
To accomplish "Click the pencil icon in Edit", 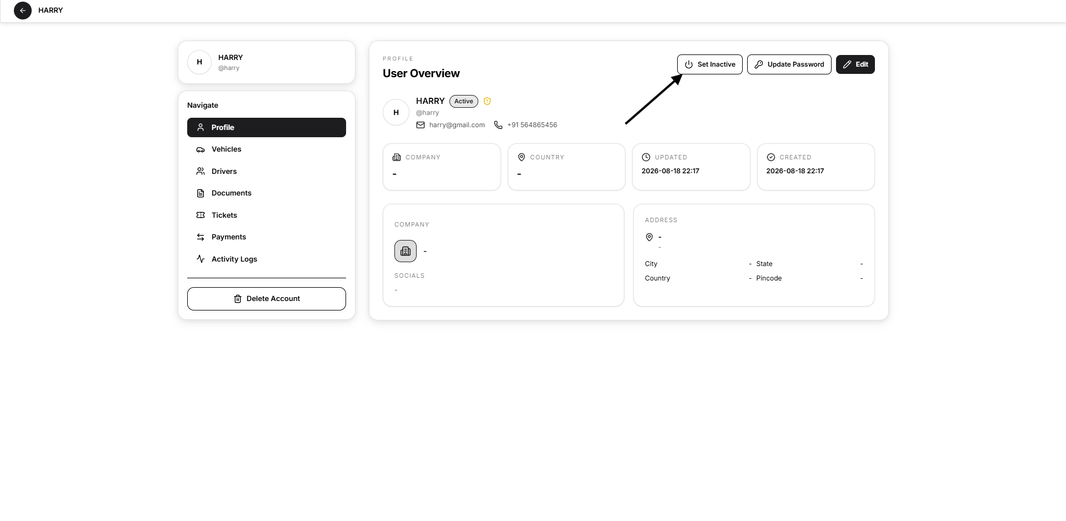I will pyautogui.click(x=847, y=64).
